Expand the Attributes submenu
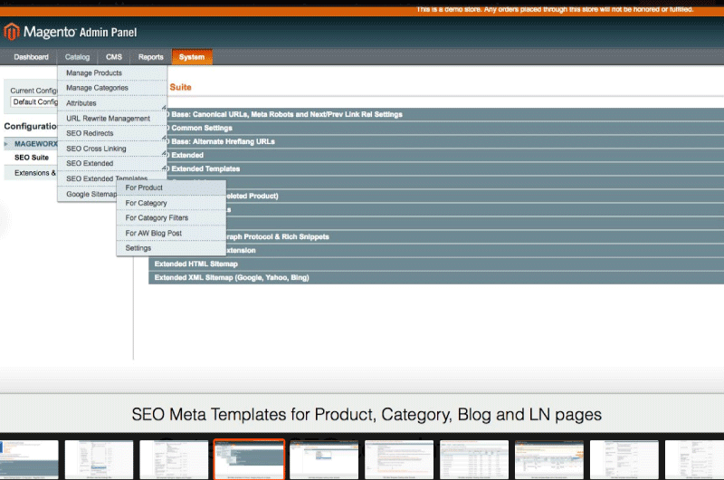This screenshot has width=724, height=480. [112, 103]
